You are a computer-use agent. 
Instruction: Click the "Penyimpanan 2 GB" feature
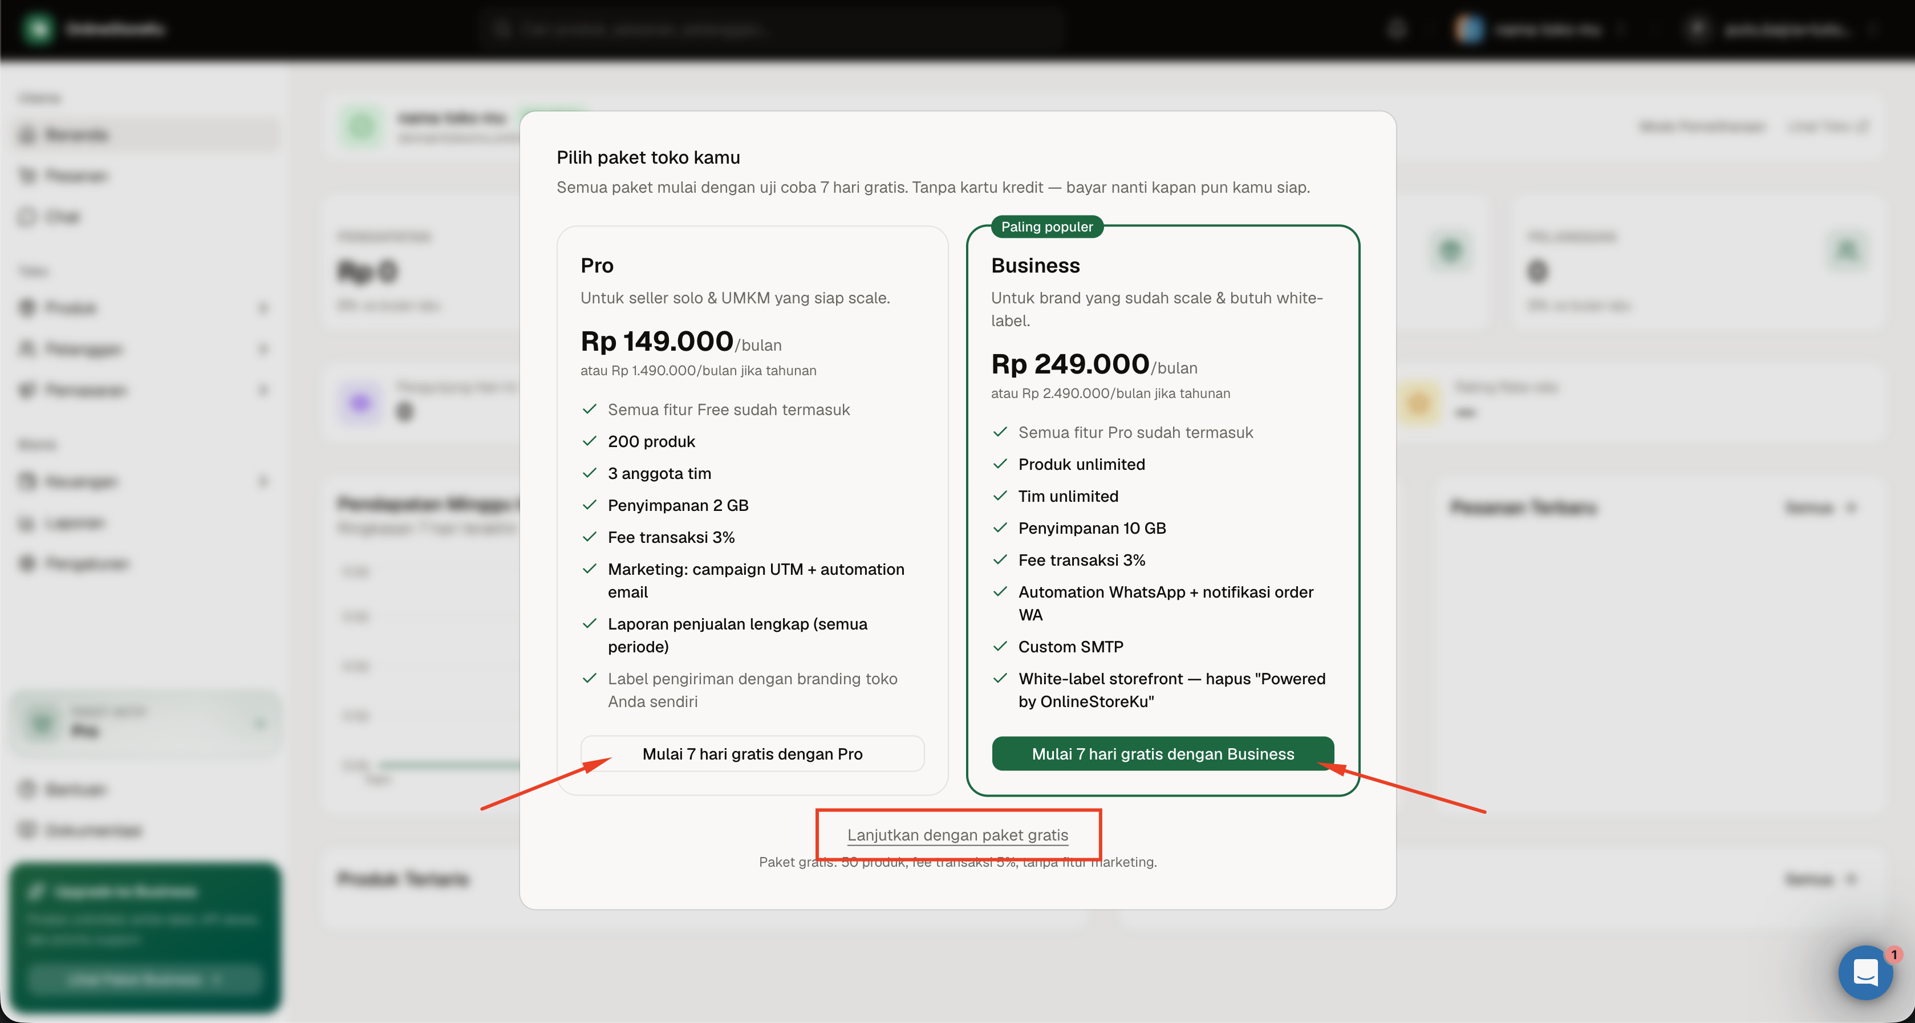[678, 506]
